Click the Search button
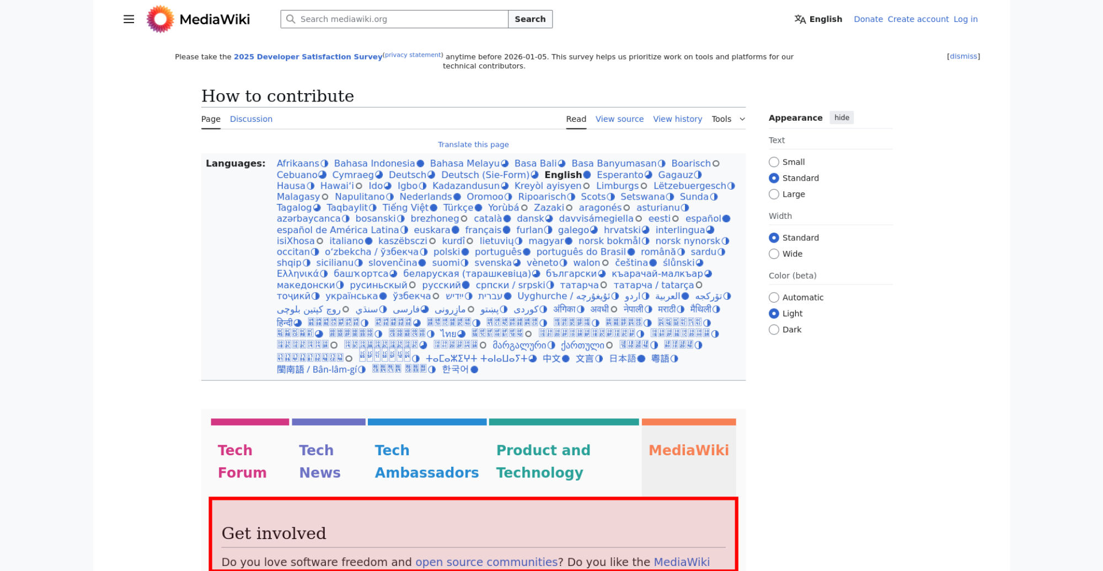 click(x=530, y=19)
